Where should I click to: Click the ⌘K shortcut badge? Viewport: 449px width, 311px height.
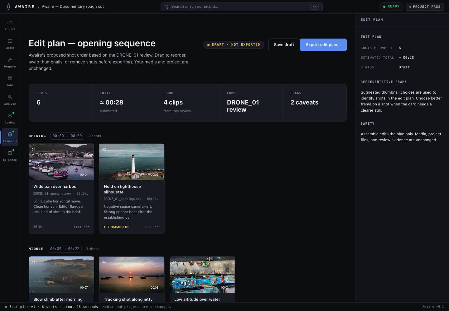click(x=314, y=7)
